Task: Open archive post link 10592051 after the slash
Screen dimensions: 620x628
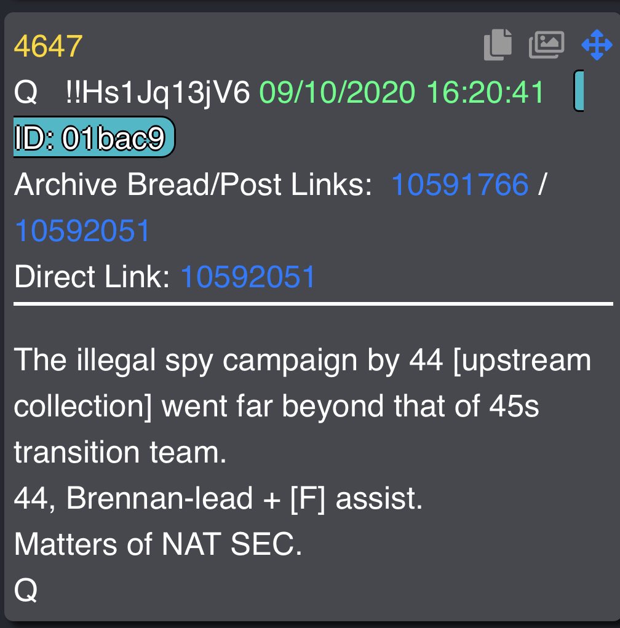Action: 82,231
